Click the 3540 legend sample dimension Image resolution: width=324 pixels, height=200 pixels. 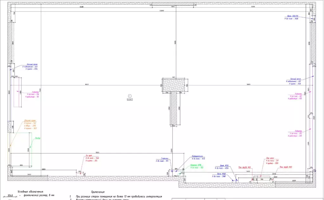10,196
